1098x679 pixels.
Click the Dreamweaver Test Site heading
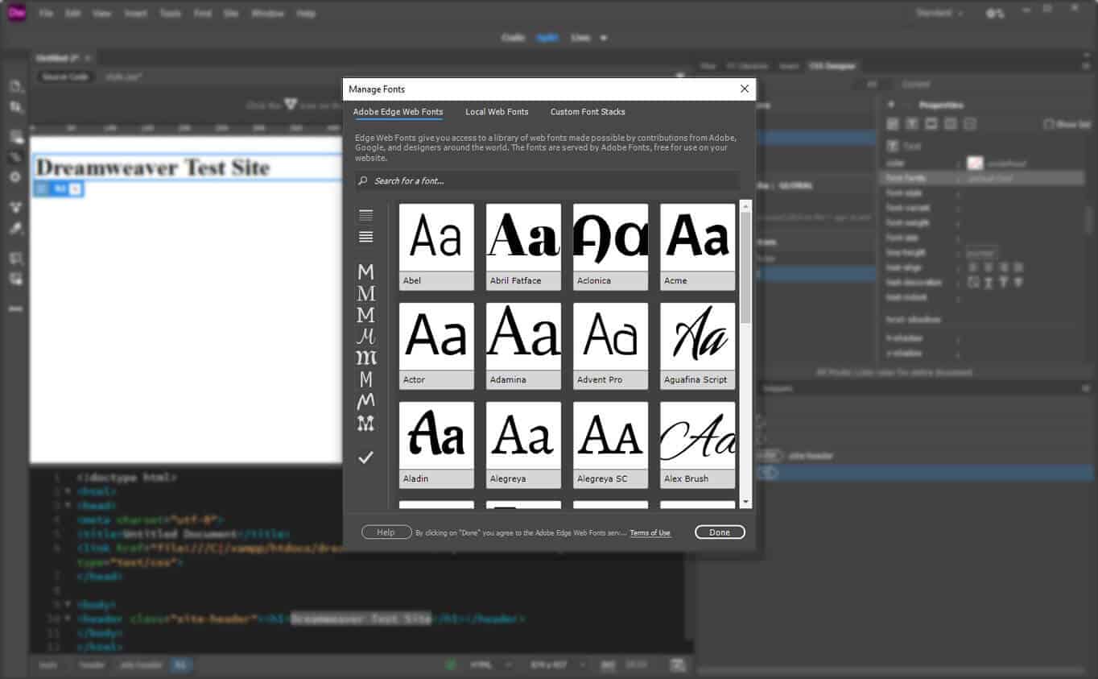[153, 168]
